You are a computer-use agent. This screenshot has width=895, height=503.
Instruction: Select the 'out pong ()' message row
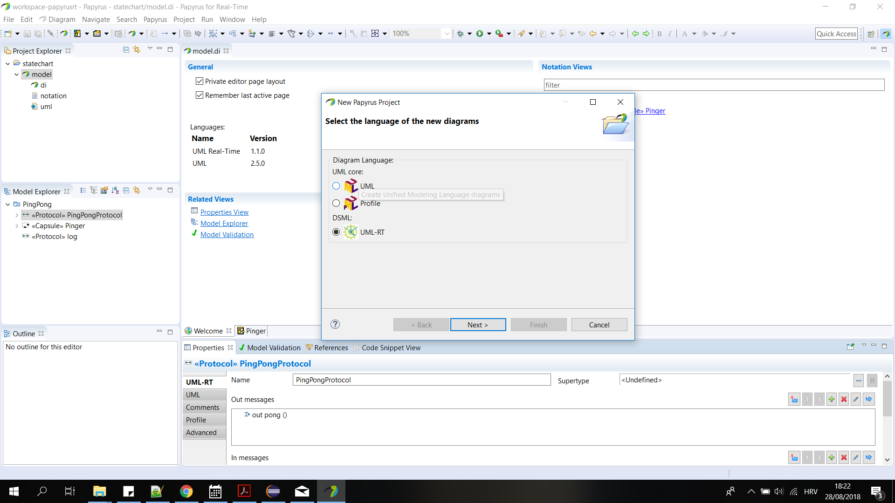pos(266,415)
